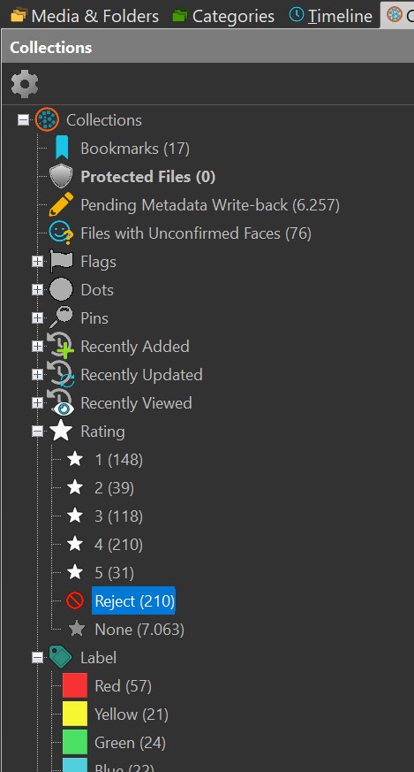Select the Dots label
This screenshot has height=772, width=414.
point(97,289)
